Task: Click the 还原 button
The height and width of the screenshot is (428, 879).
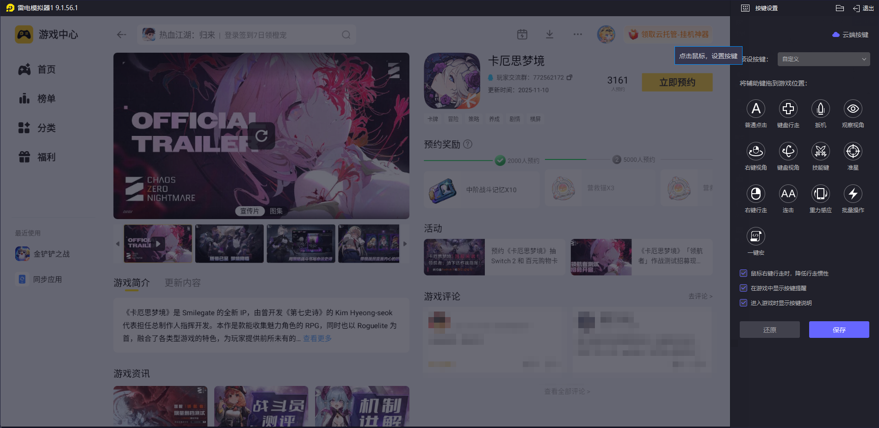Action: point(770,330)
